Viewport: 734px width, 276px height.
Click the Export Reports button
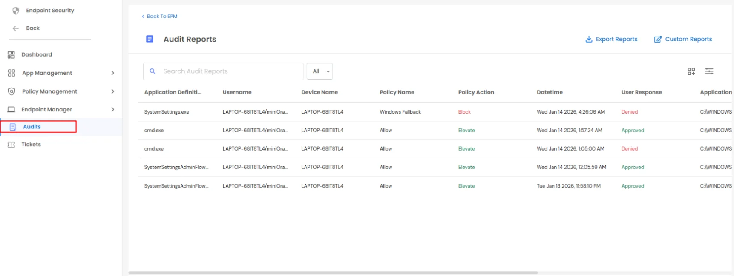tap(611, 39)
